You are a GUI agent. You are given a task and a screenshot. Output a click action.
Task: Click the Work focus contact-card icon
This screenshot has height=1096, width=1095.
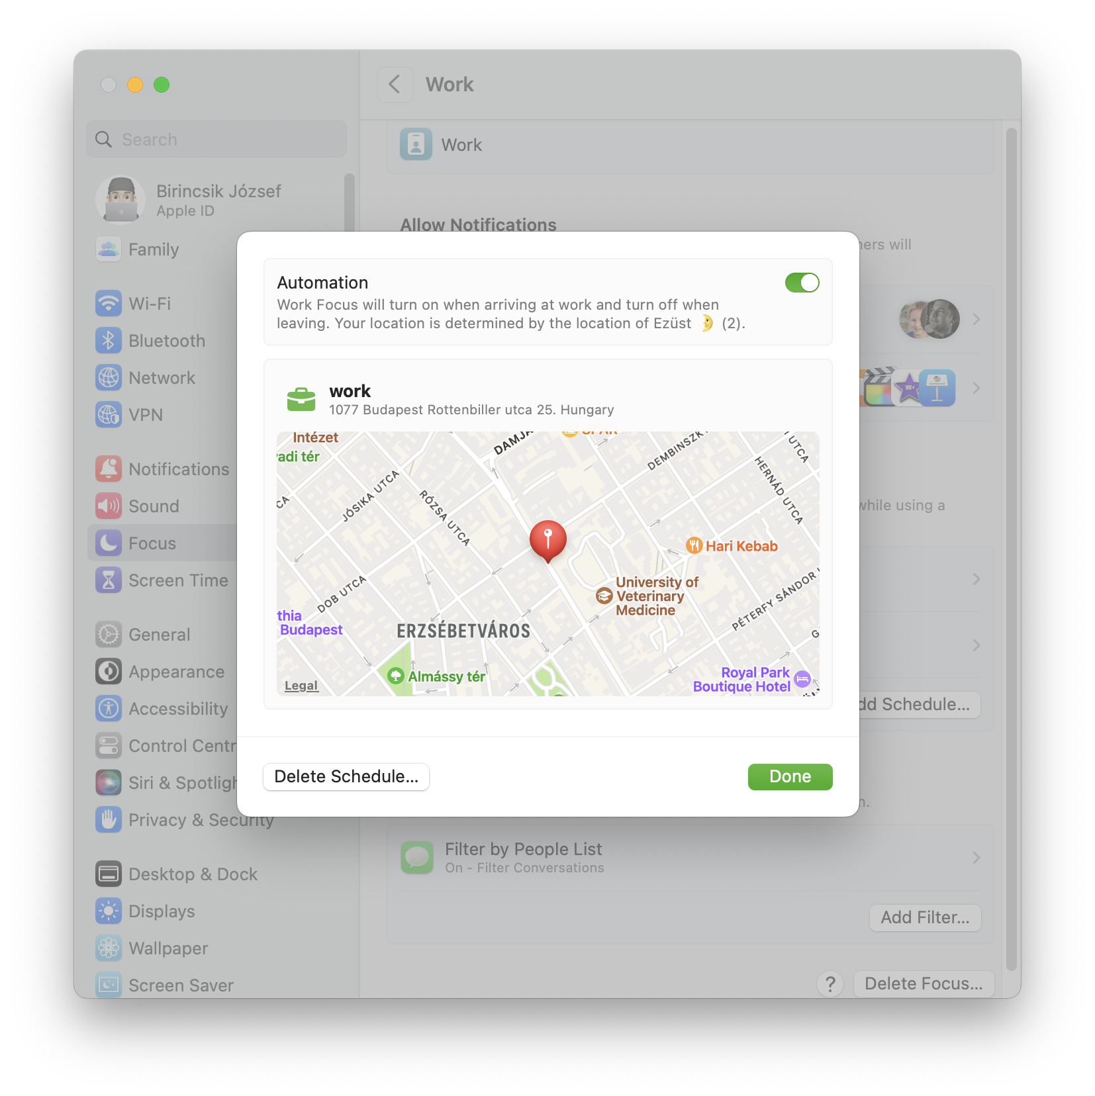click(x=416, y=144)
